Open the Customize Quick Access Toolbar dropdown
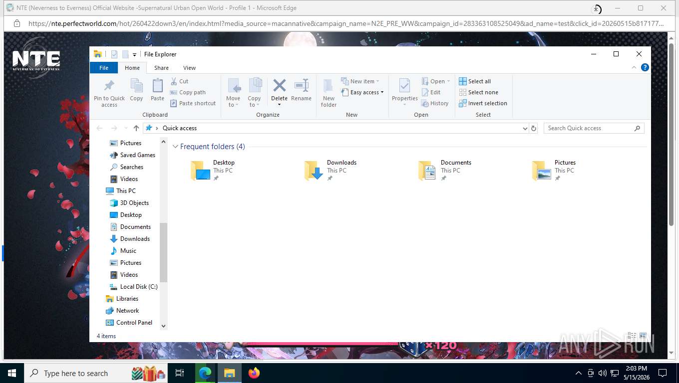Viewport: 679px width, 383px height. pyautogui.click(x=134, y=55)
